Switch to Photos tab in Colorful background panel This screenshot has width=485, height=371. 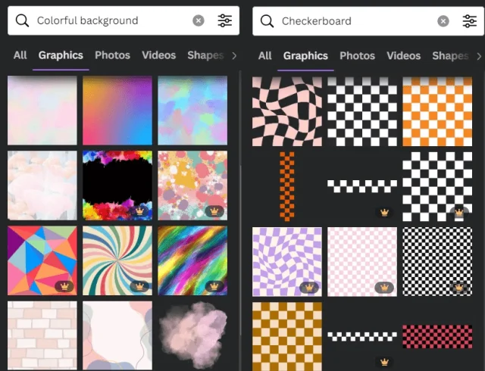click(x=112, y=55)
